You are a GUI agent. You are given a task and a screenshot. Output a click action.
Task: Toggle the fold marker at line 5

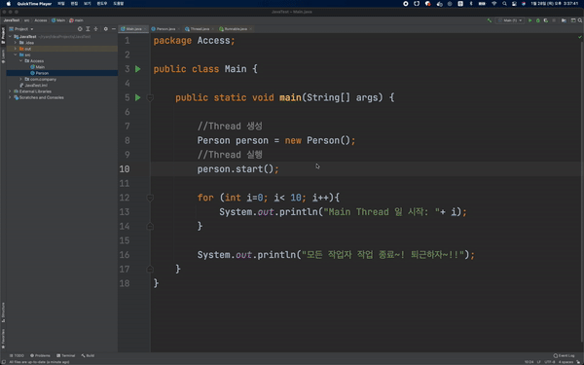pos(150,98)
